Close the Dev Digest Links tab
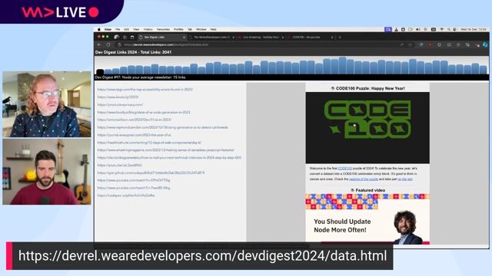Viewport: 492px width, 276px height. 184,38
